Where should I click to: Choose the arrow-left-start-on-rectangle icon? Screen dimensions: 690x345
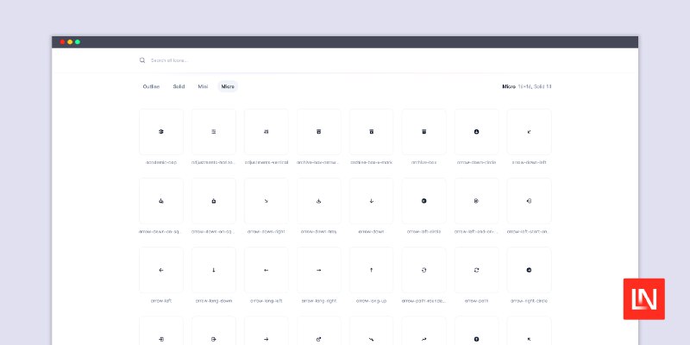click(529, 201)
